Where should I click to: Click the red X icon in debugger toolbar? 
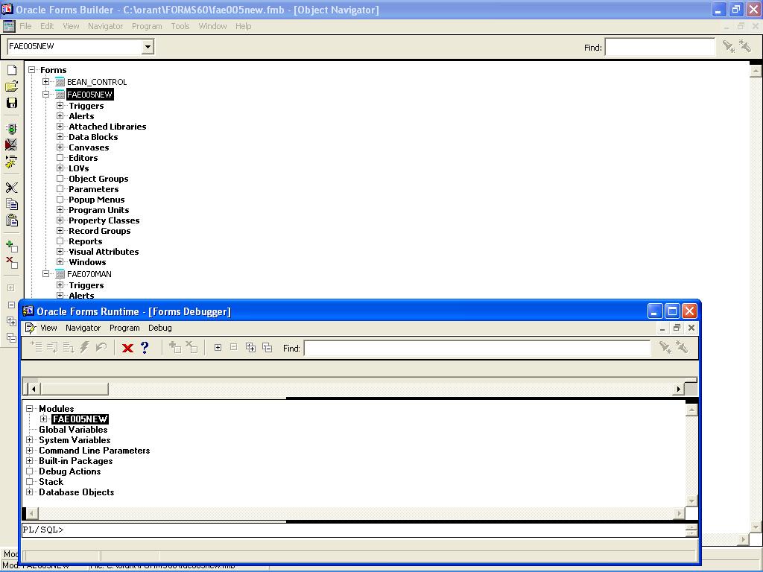click(x=127, y=348)
